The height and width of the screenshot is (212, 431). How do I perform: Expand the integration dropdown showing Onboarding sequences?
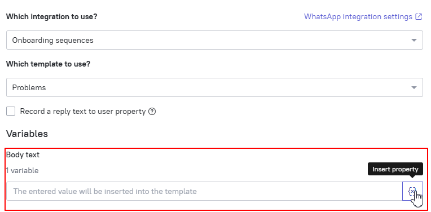coord(214,40)
